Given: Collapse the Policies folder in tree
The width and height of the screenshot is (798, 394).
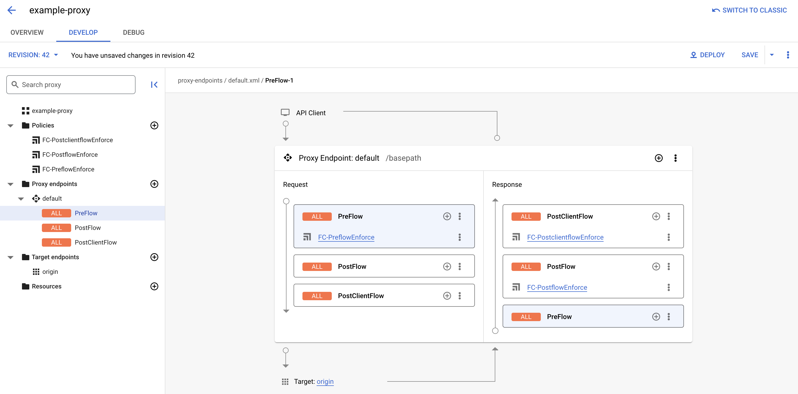Looking at the screenshot, I should point(10,126).
